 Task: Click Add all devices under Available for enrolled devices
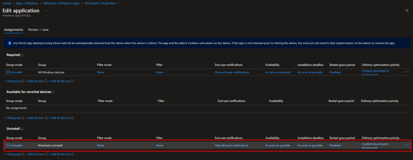coord(59,118)
